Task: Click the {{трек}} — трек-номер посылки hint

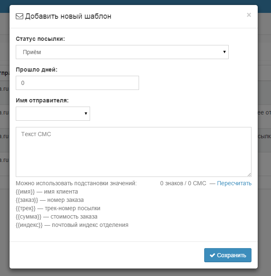Action: (x=58, y=208)
